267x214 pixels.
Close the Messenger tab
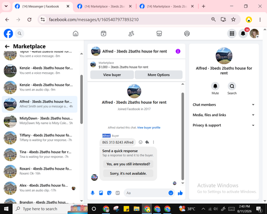pyautogui.click(x=68, y=6)
